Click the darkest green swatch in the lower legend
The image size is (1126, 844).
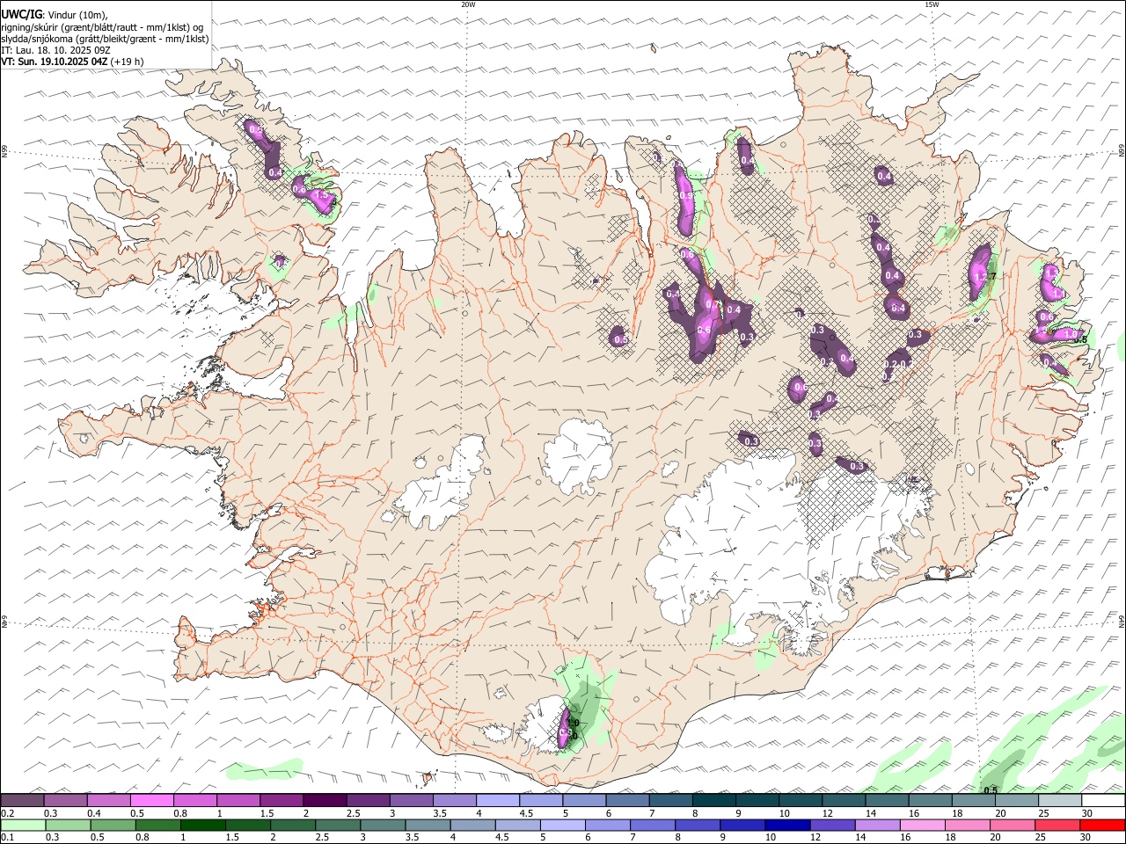click(202, 826)
